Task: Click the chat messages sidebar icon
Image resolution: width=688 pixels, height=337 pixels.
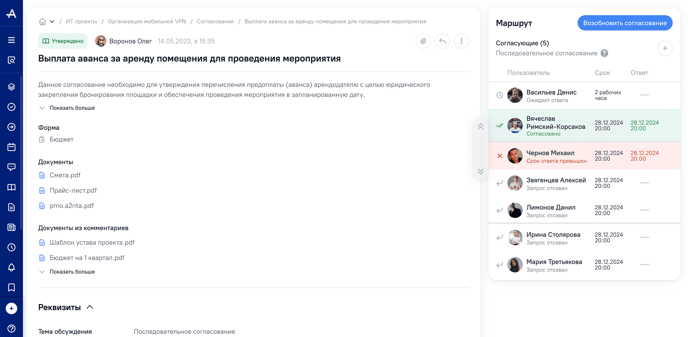Action: coord(11,167)
